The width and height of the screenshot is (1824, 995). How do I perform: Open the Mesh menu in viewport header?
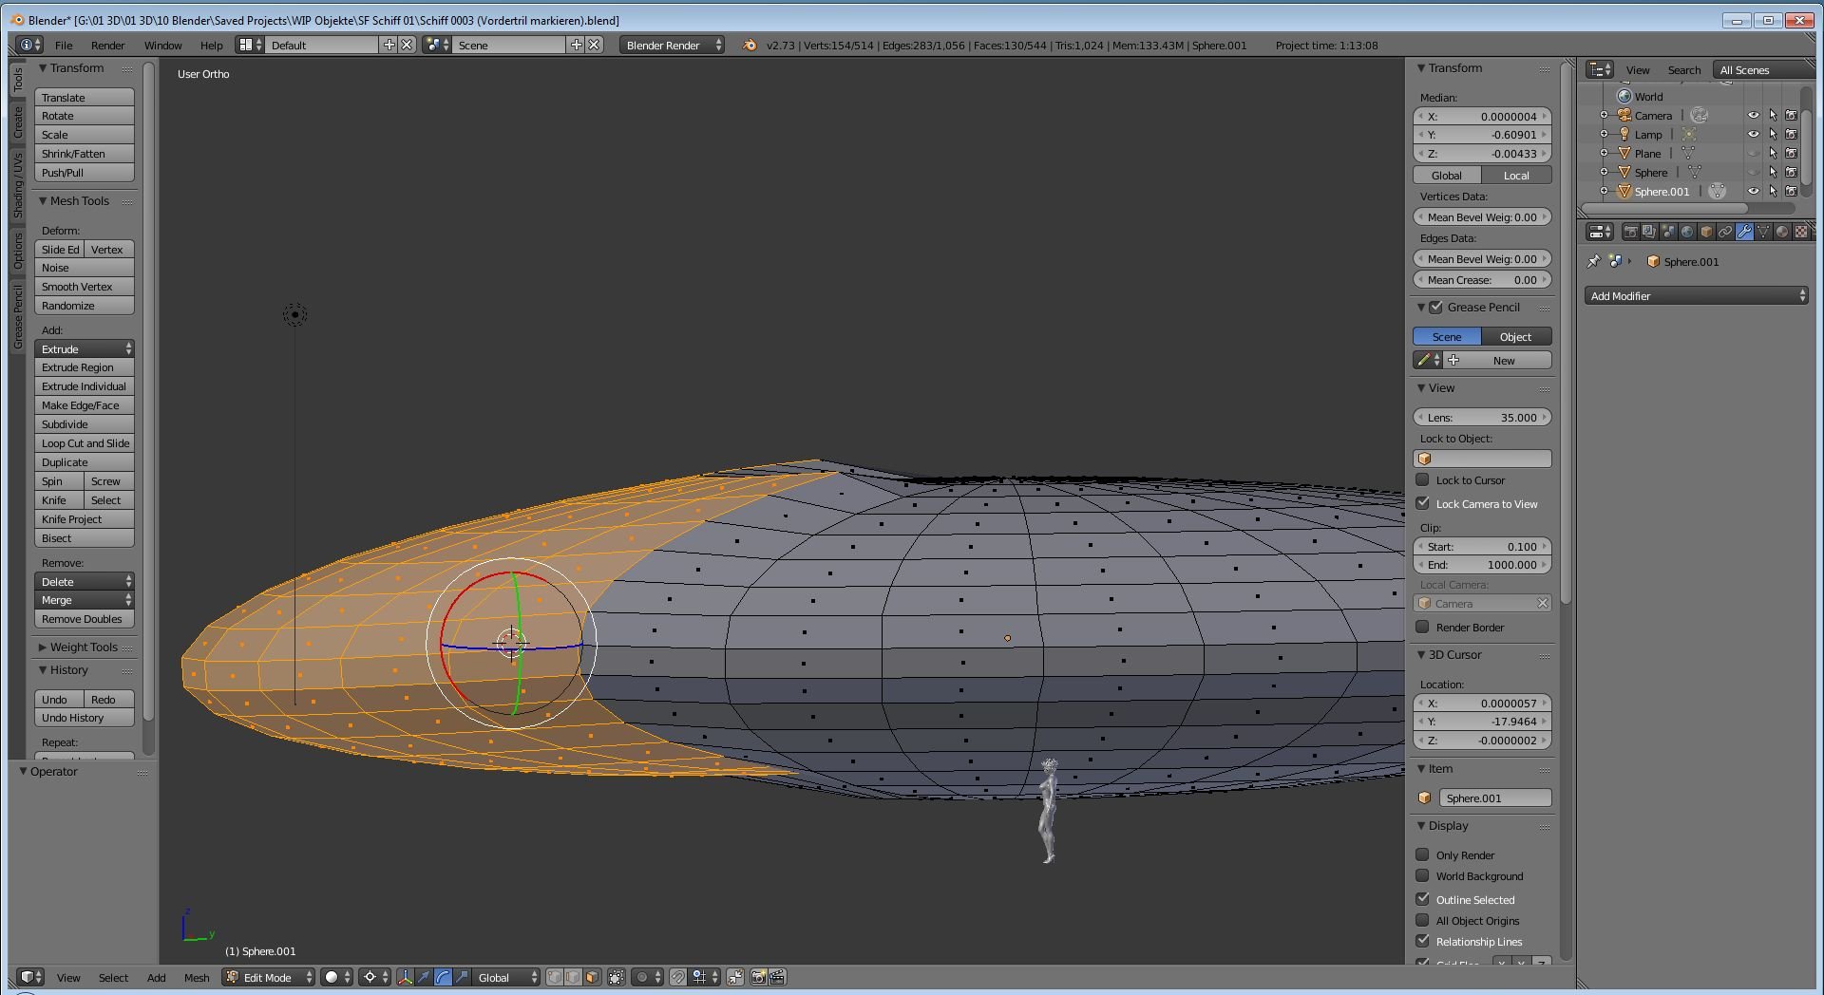(197, 978)
